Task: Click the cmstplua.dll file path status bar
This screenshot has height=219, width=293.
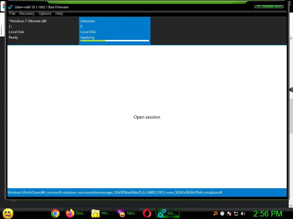Action: [147, 192]
